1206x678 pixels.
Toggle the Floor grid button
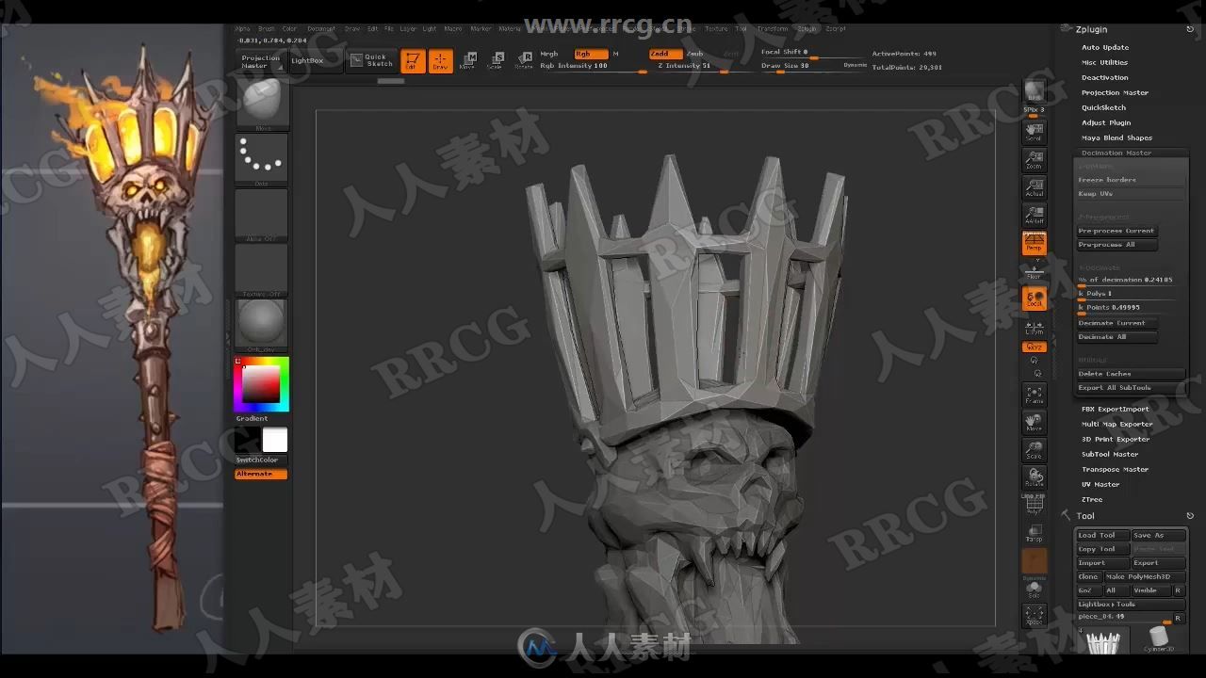[x=1035, y=271]
